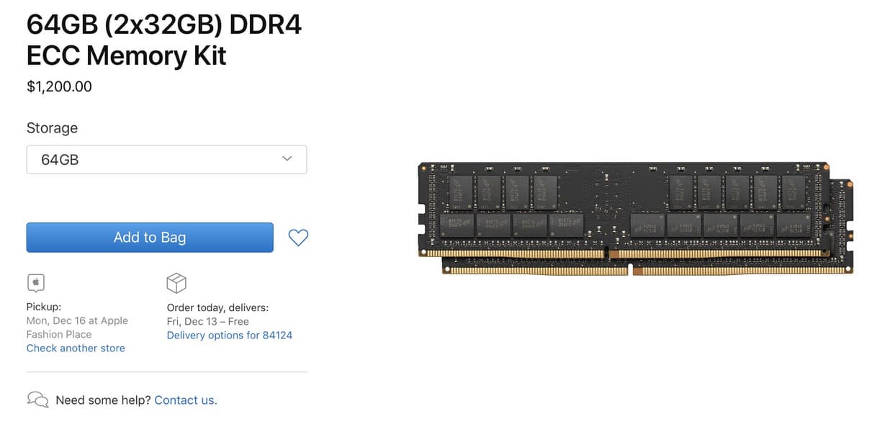Image resolution: width=885 pixels, height=432 pixels.
Task: Add the memory kit to bag
Action: pos(150,238)
